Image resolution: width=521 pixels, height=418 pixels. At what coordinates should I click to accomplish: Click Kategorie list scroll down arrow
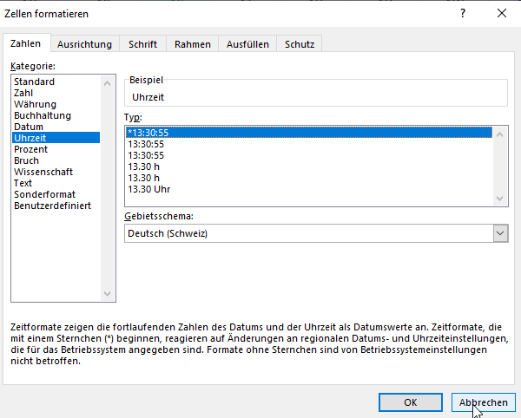107,294
